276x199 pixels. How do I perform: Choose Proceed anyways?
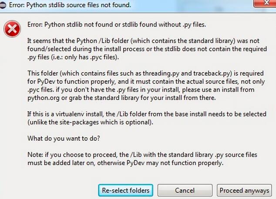pyautogui.click(x=244, y=190)
